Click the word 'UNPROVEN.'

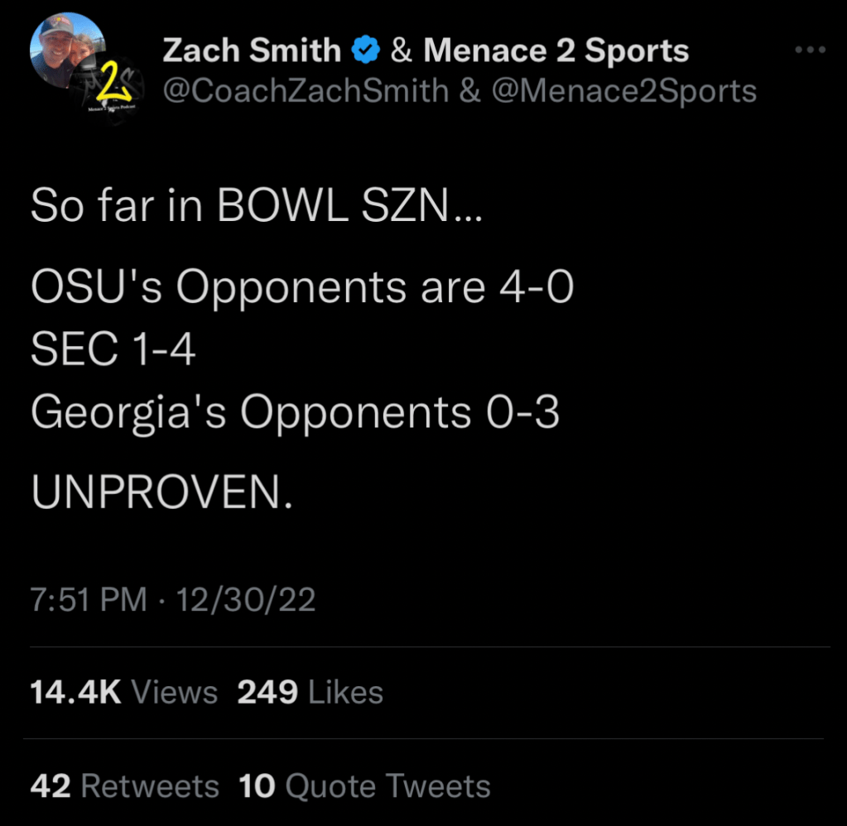point(162,494)
